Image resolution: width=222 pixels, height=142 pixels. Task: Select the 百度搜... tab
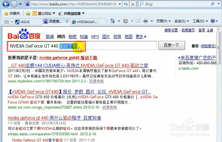coord(54,21)
